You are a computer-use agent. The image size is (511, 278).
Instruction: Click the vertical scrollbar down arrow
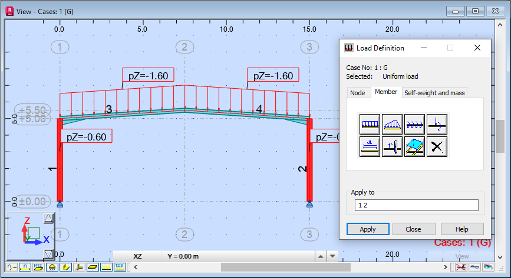500,257
